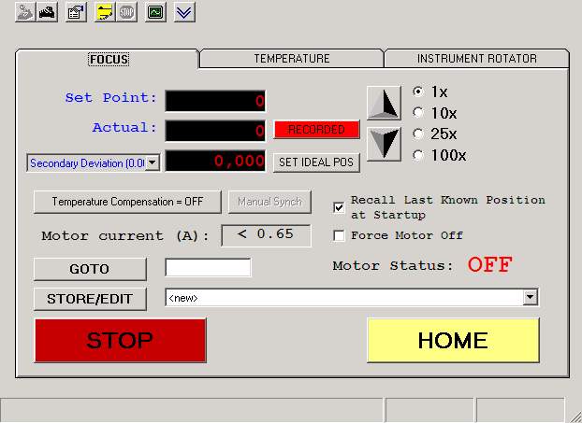Toggle Temperature Compensation = OFF button
This screenshot has height=423, width=582.
pyautogui.click(x=127, y=202)
